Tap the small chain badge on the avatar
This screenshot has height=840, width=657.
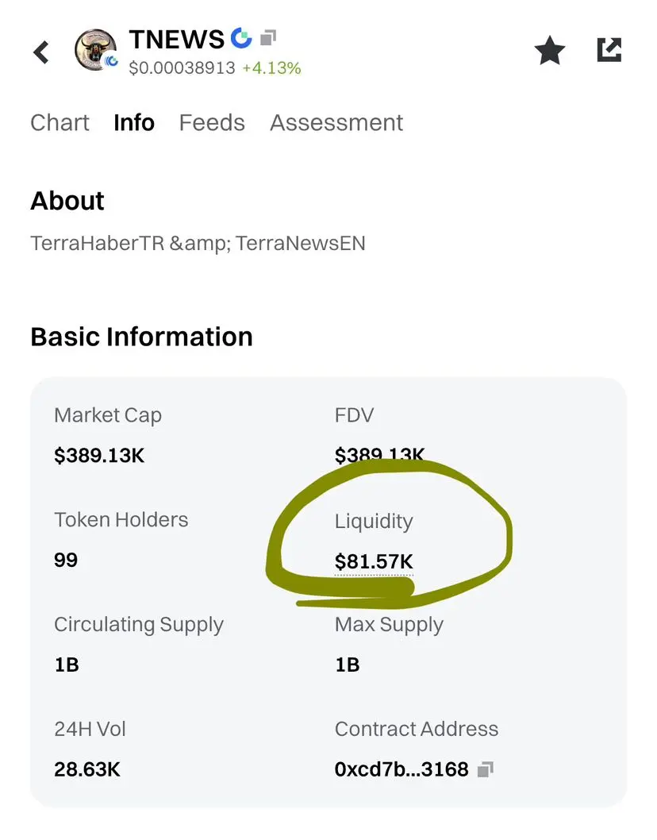(x=112, y=60)
